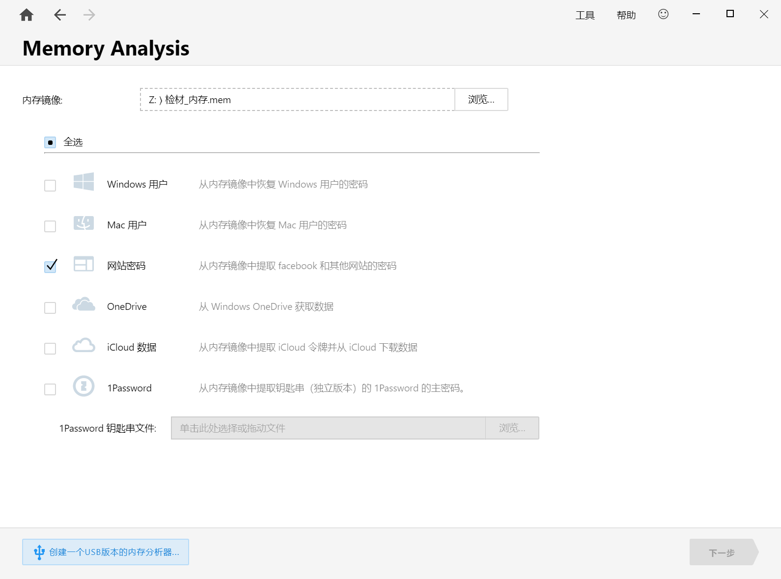Uncheck the 网站密码 checkbox
This screenshot has width=781, height=579.
[x=50, y=266]
